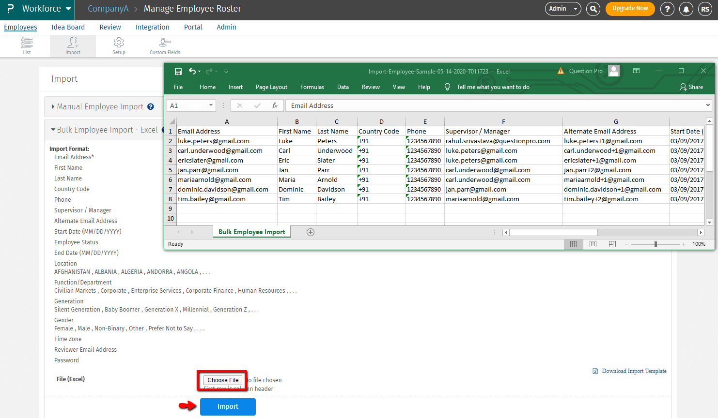Open the Setup gear icon
Image resolution: width=718 pixels, height=418 pixels.
(x=119, y=43)
